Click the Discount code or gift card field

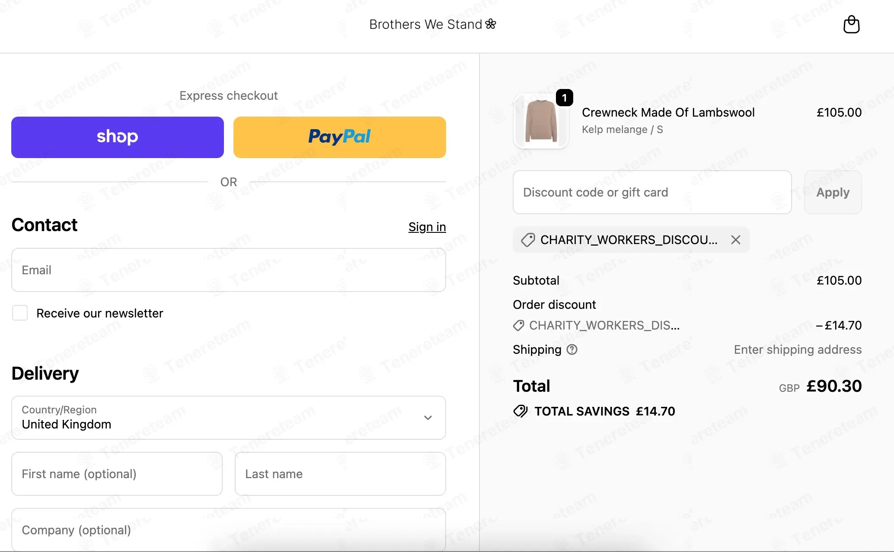point(652,192)
